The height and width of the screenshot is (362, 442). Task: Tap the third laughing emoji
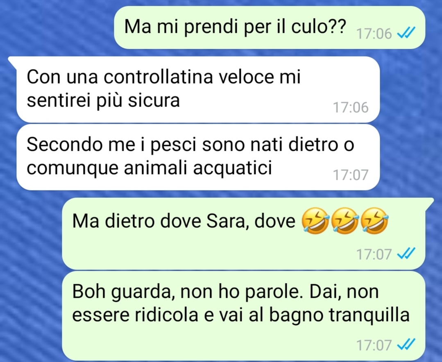click(x=374, y=221)
